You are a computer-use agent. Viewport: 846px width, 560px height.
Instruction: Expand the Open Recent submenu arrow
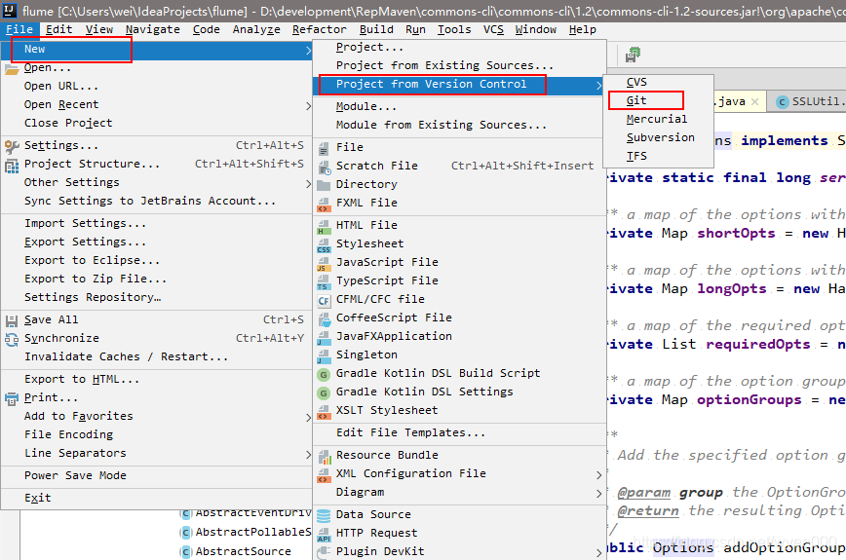(308, 105)
